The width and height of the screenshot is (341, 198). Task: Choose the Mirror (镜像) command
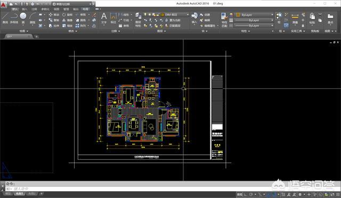tap(67, 20)
